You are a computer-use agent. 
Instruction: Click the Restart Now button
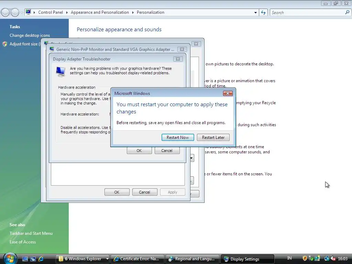tap(178, 137)
